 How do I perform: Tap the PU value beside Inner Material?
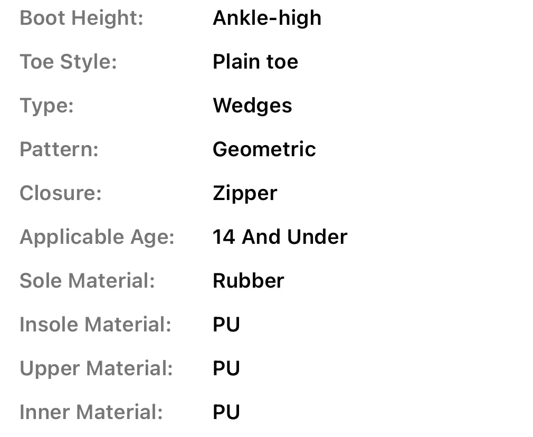(x=226, y=412)
